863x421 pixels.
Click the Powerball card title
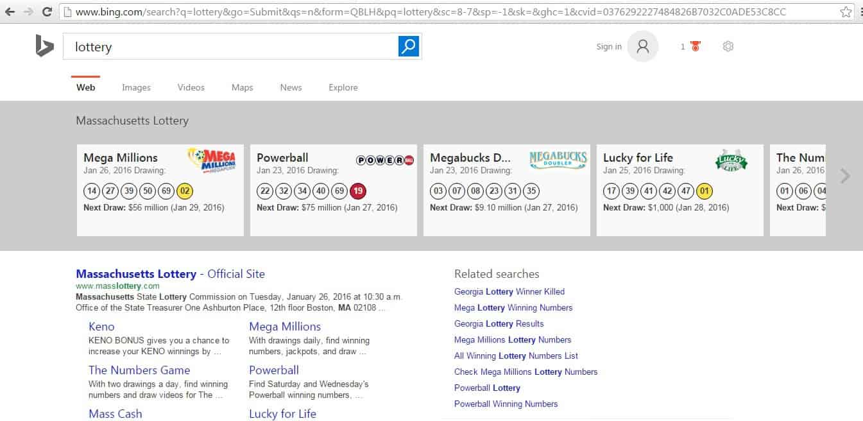point(282,157)
